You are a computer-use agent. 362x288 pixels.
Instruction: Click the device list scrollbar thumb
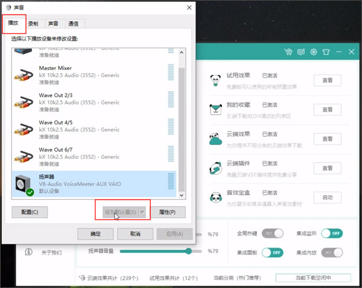[x=182, y=130]
